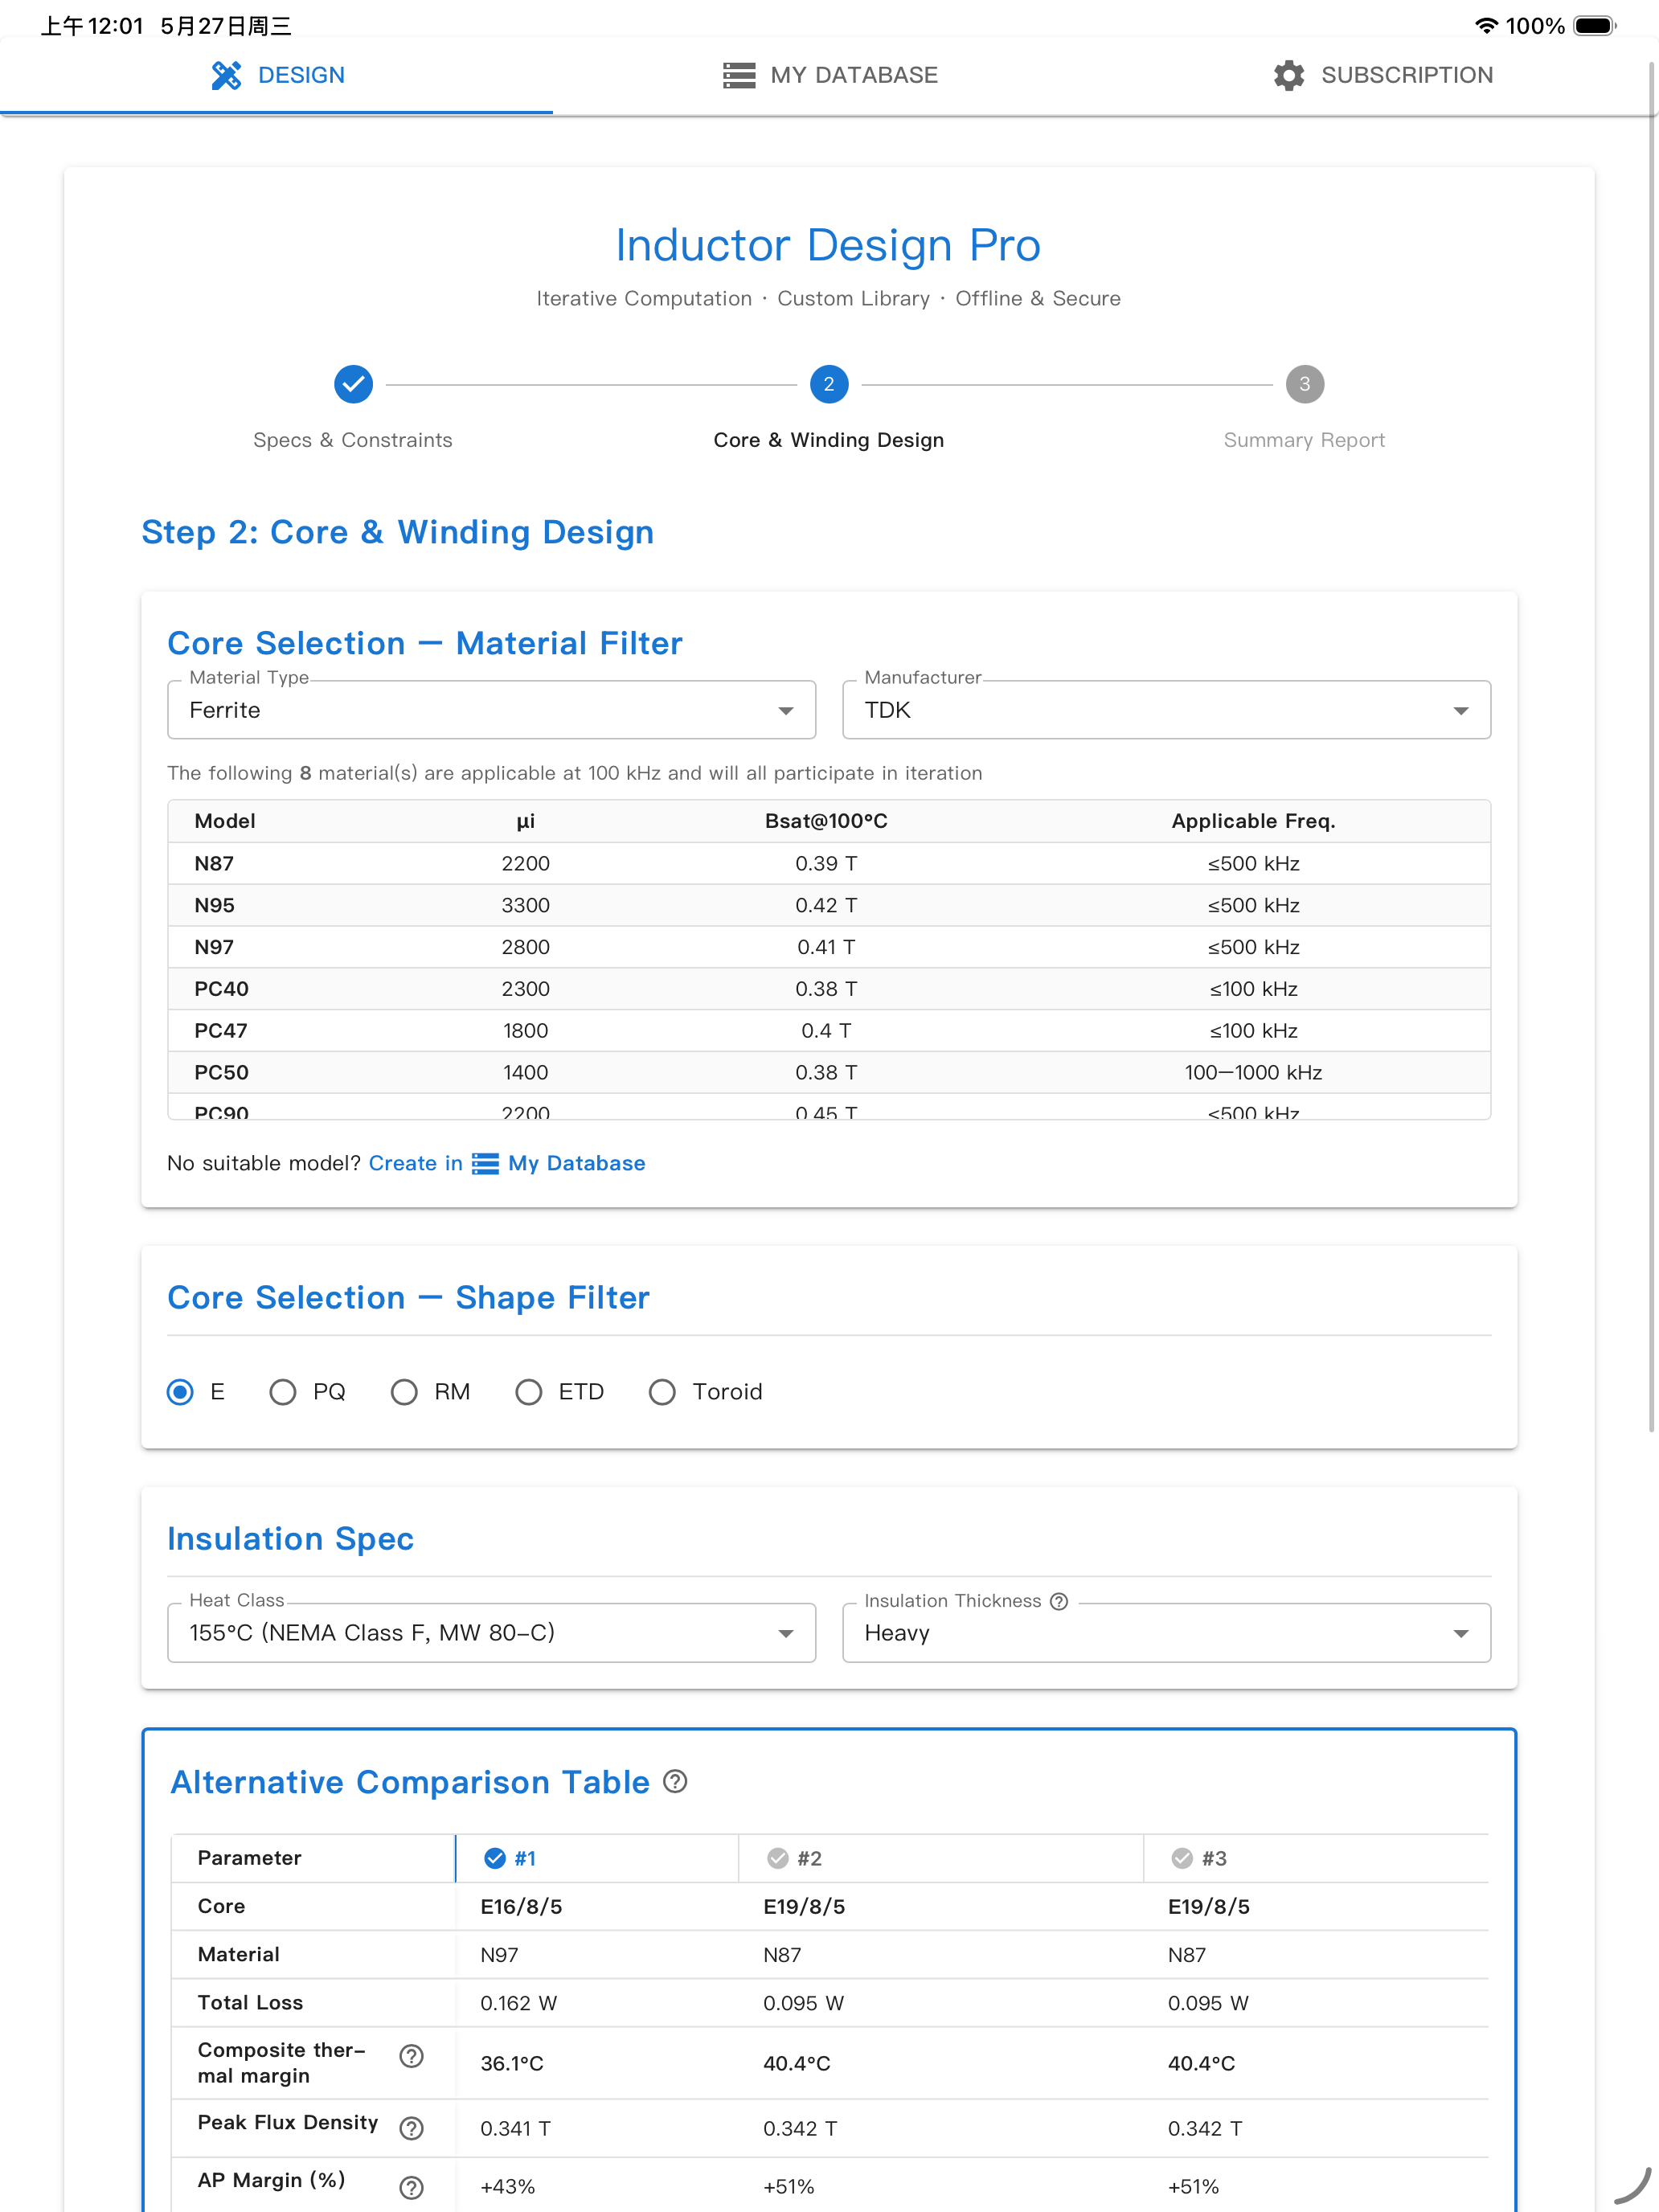
Task: Select the ETD core shape radio button
Action: (x=528, y=1392)
